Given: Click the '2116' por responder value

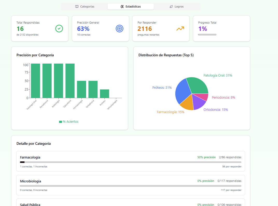Looking at the screenshot, I should 145,29.
